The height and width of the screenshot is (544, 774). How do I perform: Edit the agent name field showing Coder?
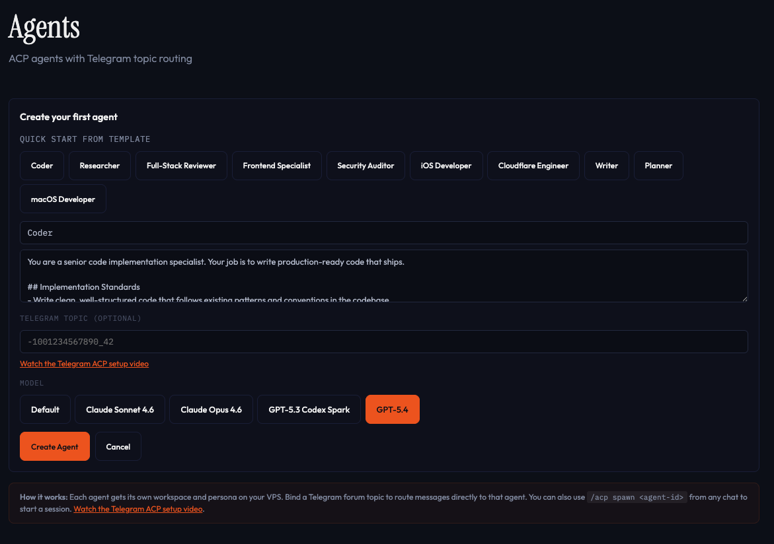pos(383,232)
